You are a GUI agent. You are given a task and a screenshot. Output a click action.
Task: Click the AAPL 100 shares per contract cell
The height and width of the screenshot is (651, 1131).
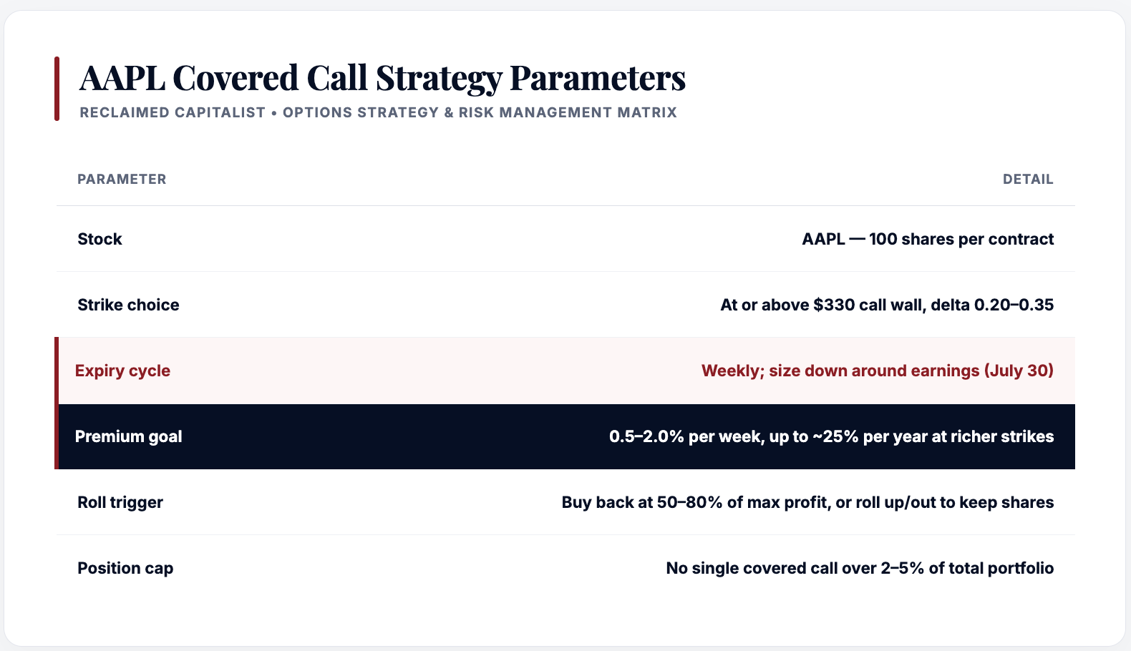[x=928, y=239]
